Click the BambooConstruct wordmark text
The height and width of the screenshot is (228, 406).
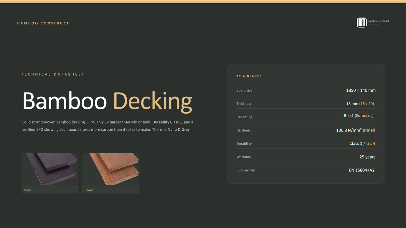378,21
